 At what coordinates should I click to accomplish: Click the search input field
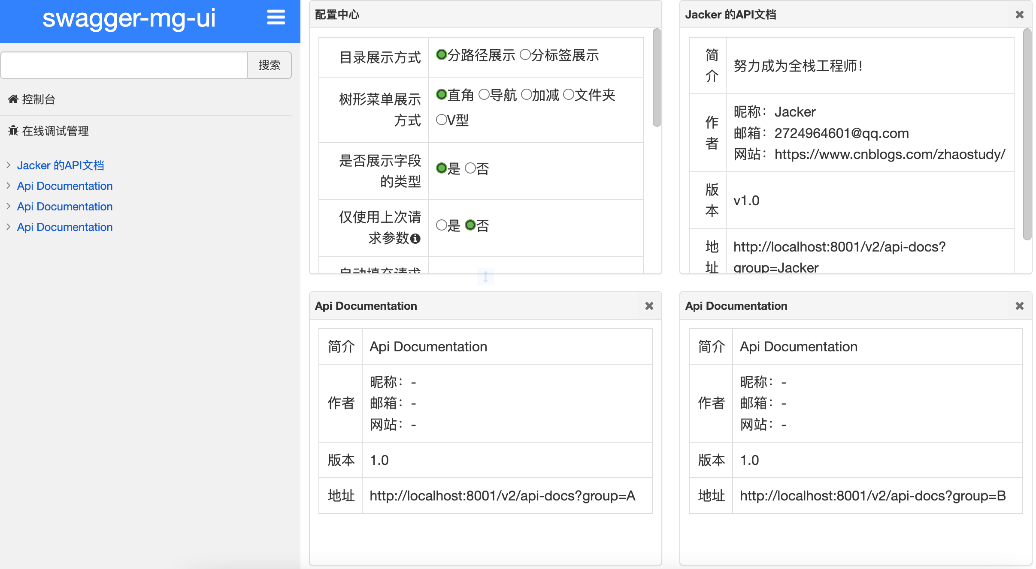coord(124,65)
